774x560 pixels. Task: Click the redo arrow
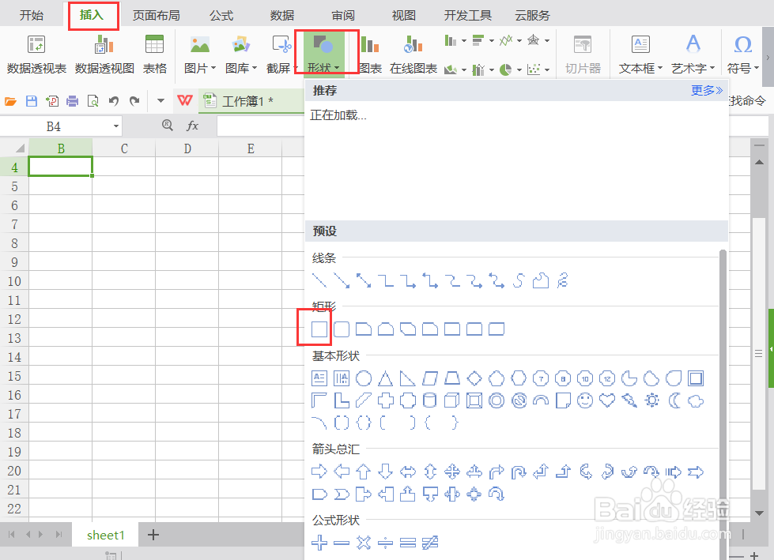(x=134, y=101)
